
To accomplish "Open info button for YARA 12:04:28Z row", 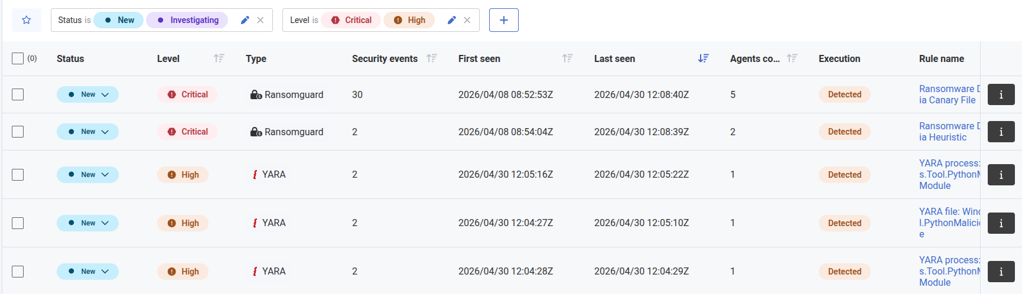I will (x=1001, y=272).
